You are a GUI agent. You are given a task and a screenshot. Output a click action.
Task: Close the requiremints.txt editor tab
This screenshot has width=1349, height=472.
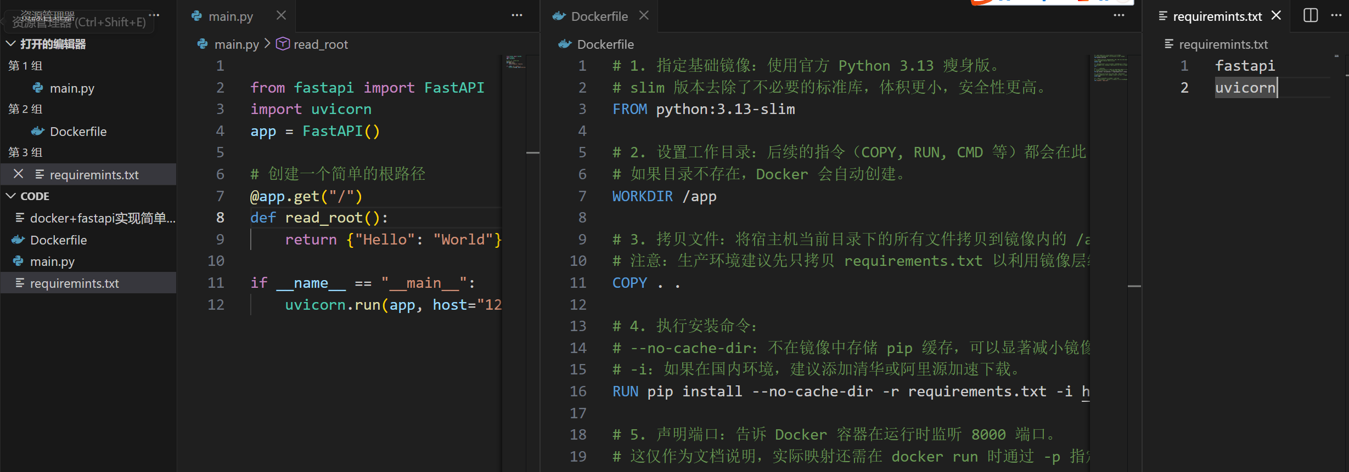(1277, 15)
